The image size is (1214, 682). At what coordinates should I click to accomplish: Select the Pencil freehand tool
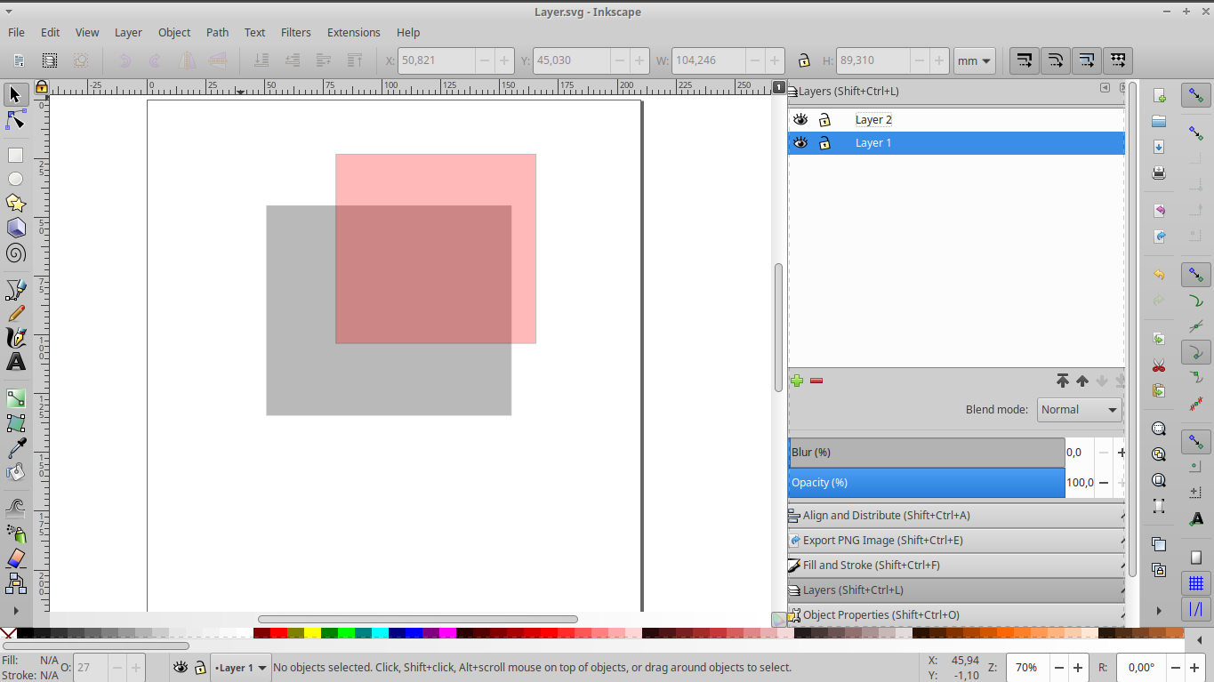(16, 314)
